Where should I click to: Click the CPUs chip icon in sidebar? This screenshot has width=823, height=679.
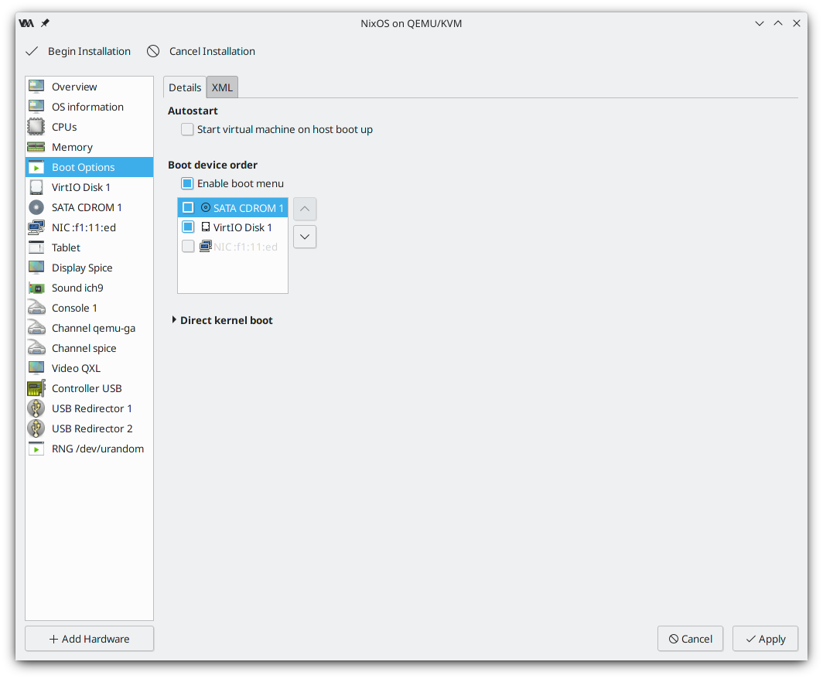[36, 127]
